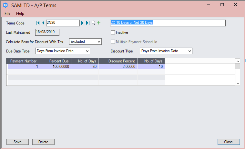Click the Percent Due cell 100.00000

pyautogui.click(x=55, y=66)
